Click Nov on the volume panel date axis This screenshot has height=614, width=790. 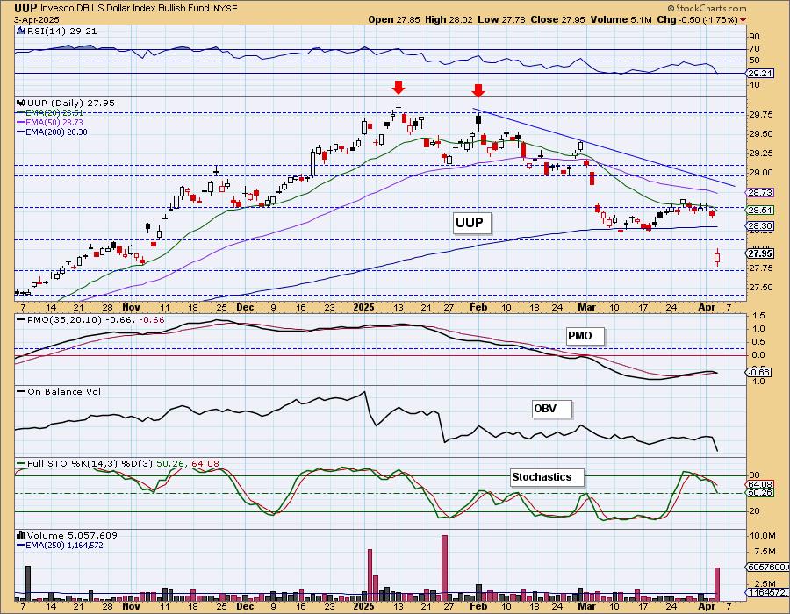131,606
